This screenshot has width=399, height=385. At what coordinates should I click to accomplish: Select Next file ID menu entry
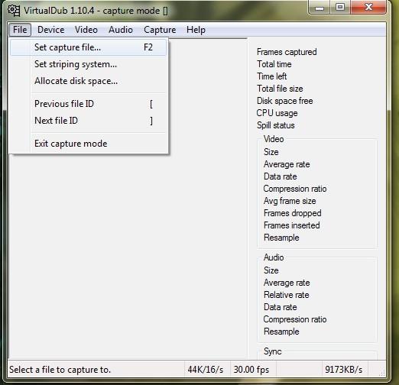[x=89, y=121]
